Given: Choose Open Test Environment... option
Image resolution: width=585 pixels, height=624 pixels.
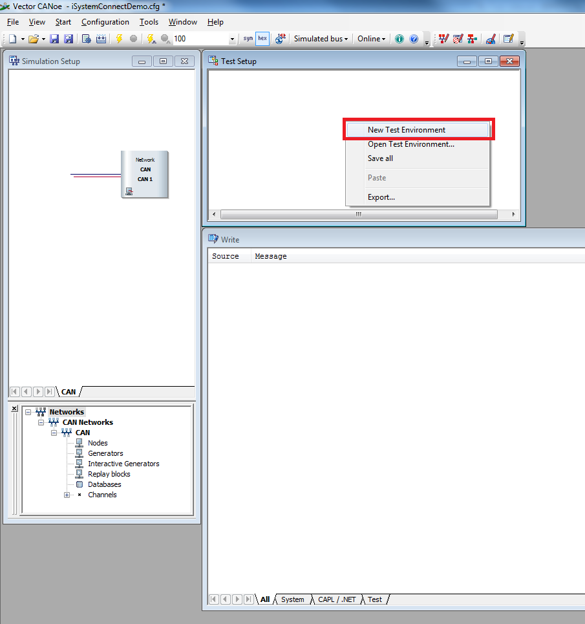Looking at the screenshot, I should click(x=411, y=144).
